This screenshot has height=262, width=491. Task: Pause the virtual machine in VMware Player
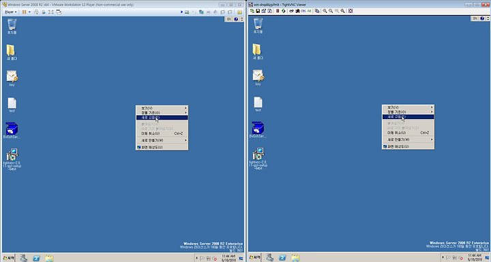pyautogui.click(x=24, y=12)
